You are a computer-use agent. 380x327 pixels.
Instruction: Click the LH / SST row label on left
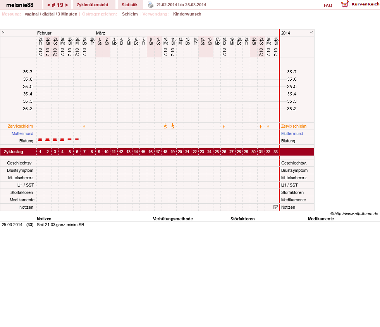(x=26, y=185)
